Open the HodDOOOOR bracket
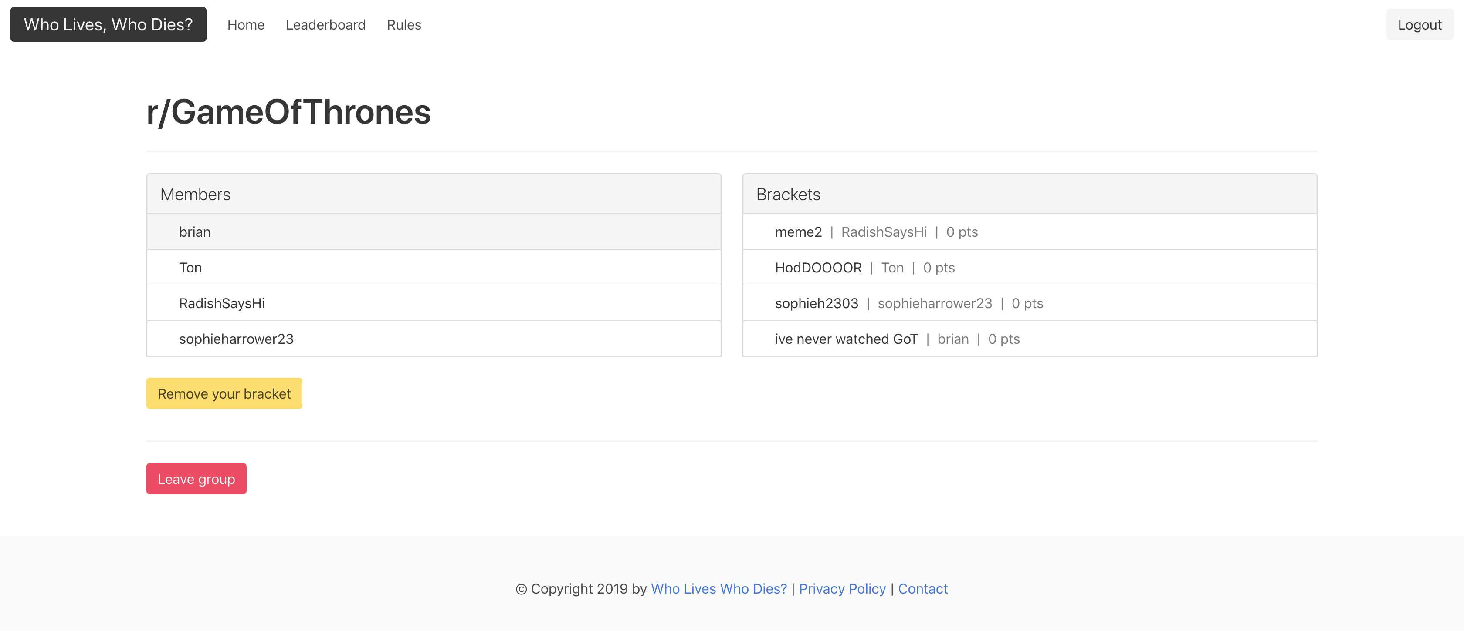The height and width of the screenshot is (631, 1464). pyautogui.click(x=818, y=268)
